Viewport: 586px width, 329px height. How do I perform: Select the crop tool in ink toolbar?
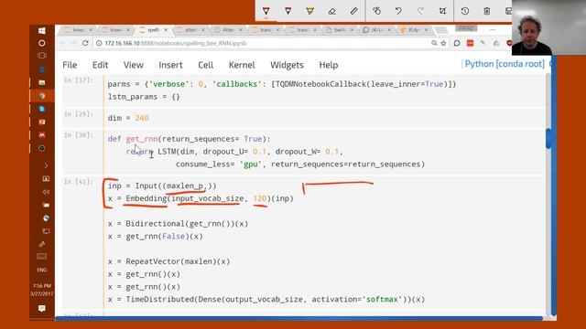442,11
